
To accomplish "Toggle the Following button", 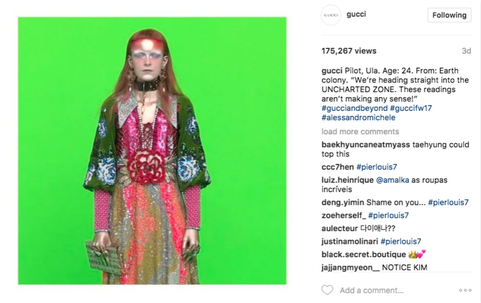I will point(449,15).
